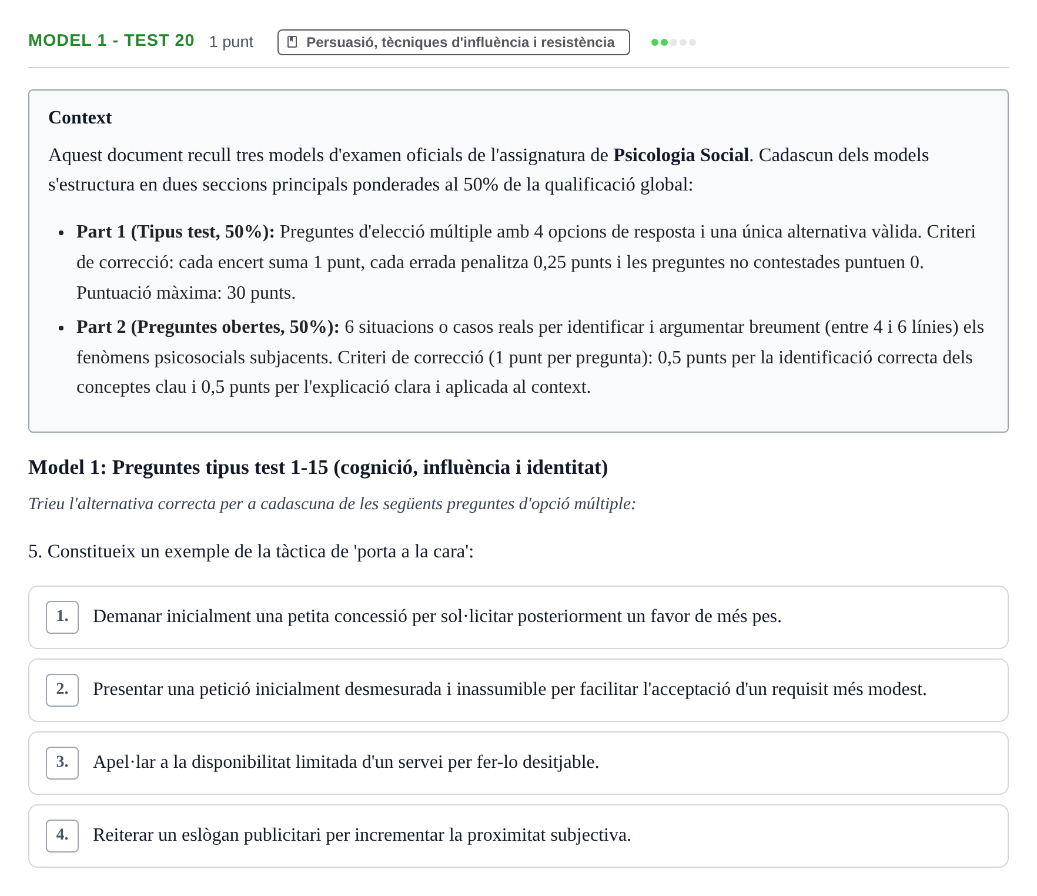
Task: Click the italic instruction 'Trieu l'alternativa correcta'
Action: [x=332, y=504]
